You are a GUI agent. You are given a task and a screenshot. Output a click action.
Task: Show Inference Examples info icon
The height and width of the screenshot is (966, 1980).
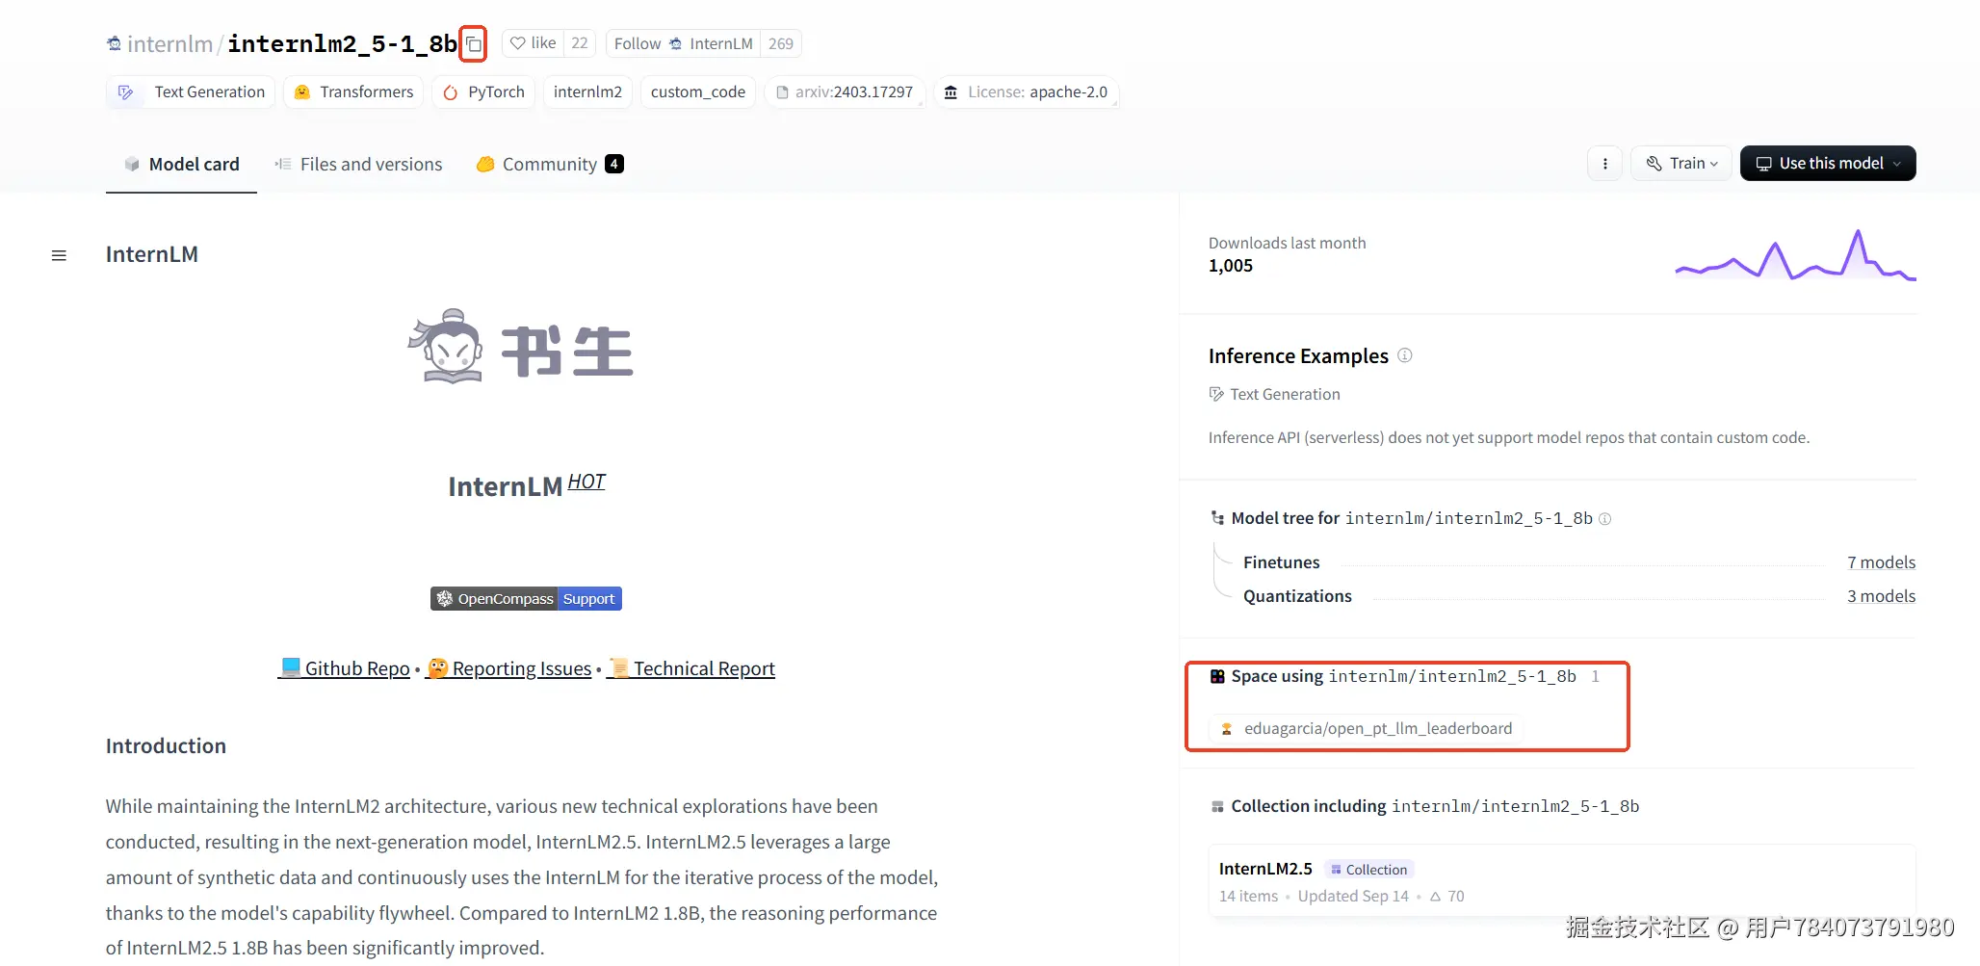[1405, 355]
